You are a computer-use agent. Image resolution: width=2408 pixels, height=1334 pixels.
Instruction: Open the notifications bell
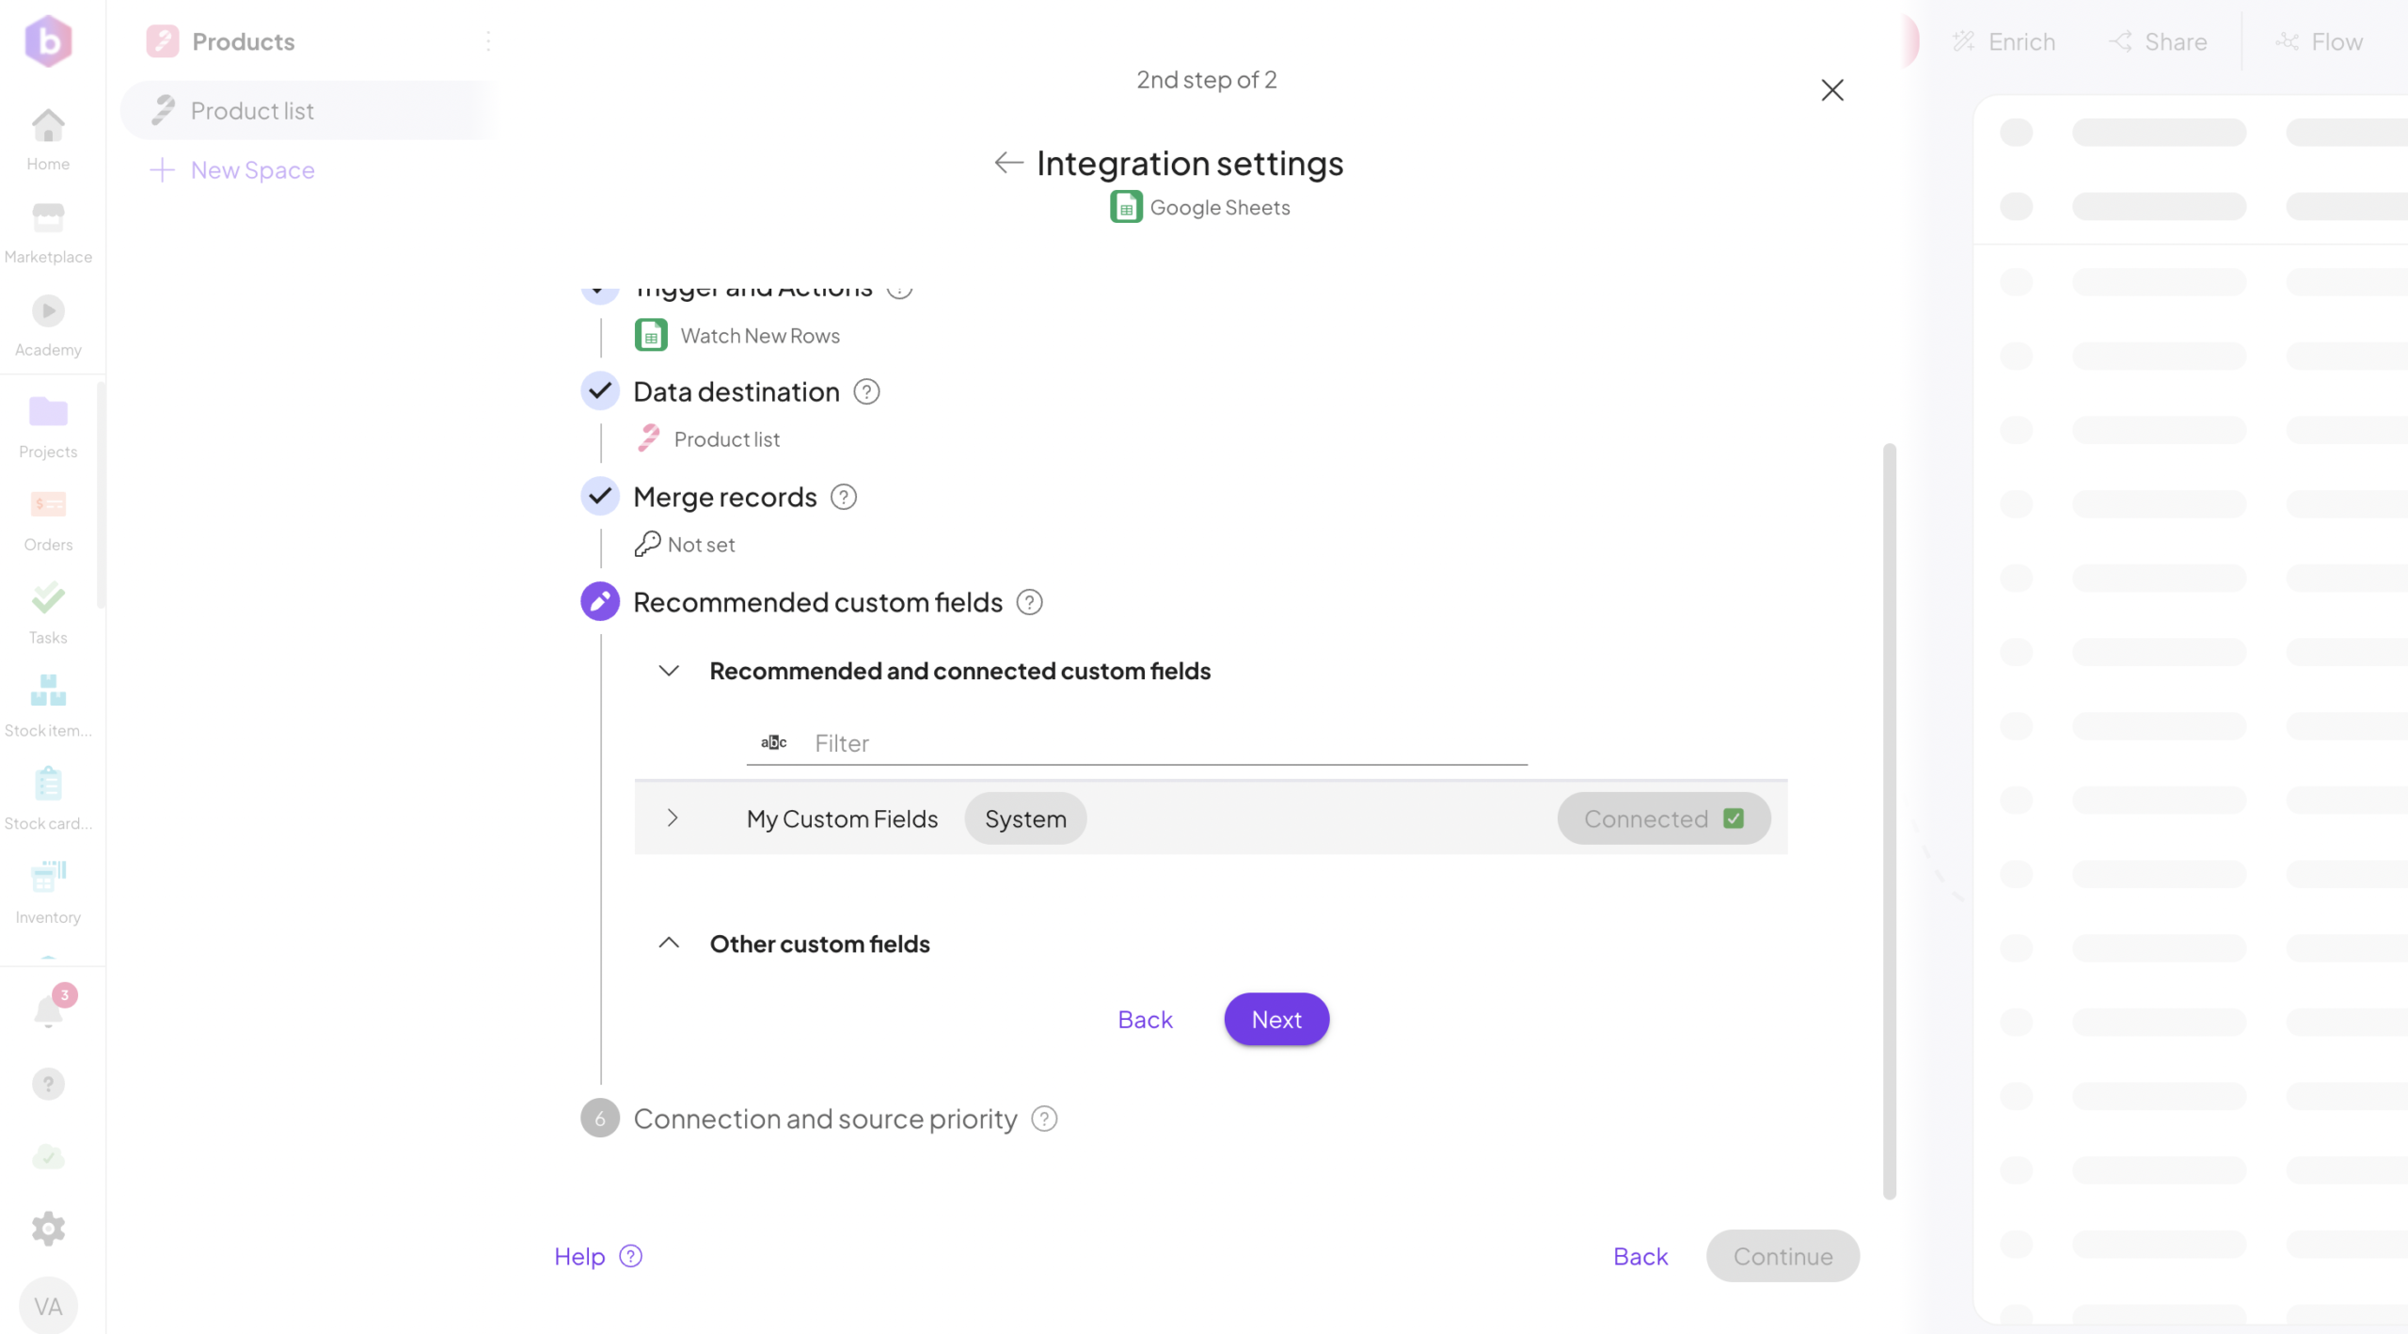pyautogui.click(x=48, y=1011)
